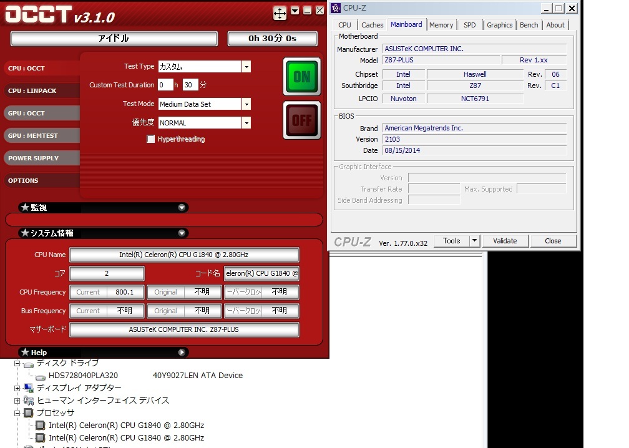Open the Test Mode dropdown
This screenshot has height=448, width=629.
click(246, 104)
